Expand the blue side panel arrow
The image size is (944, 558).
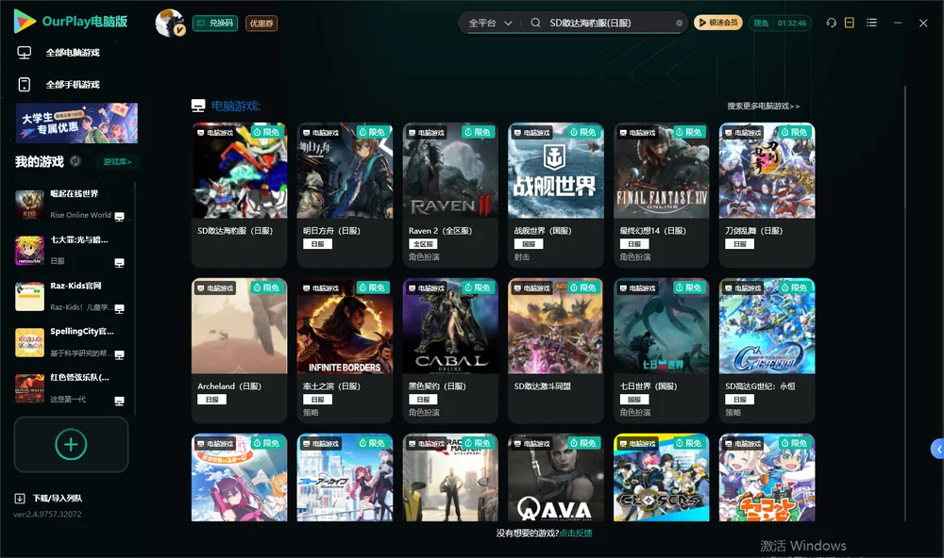(937, 450)
